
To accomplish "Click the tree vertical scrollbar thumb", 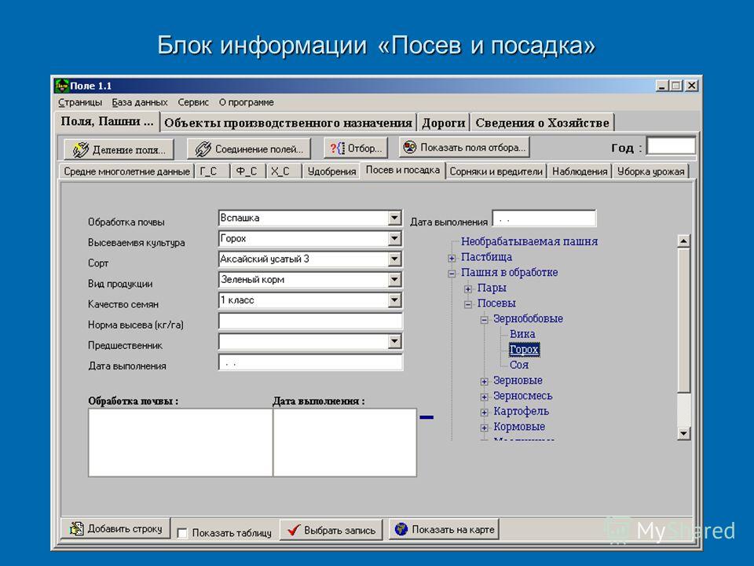I will pyautogui.click(x=683, y=320).
